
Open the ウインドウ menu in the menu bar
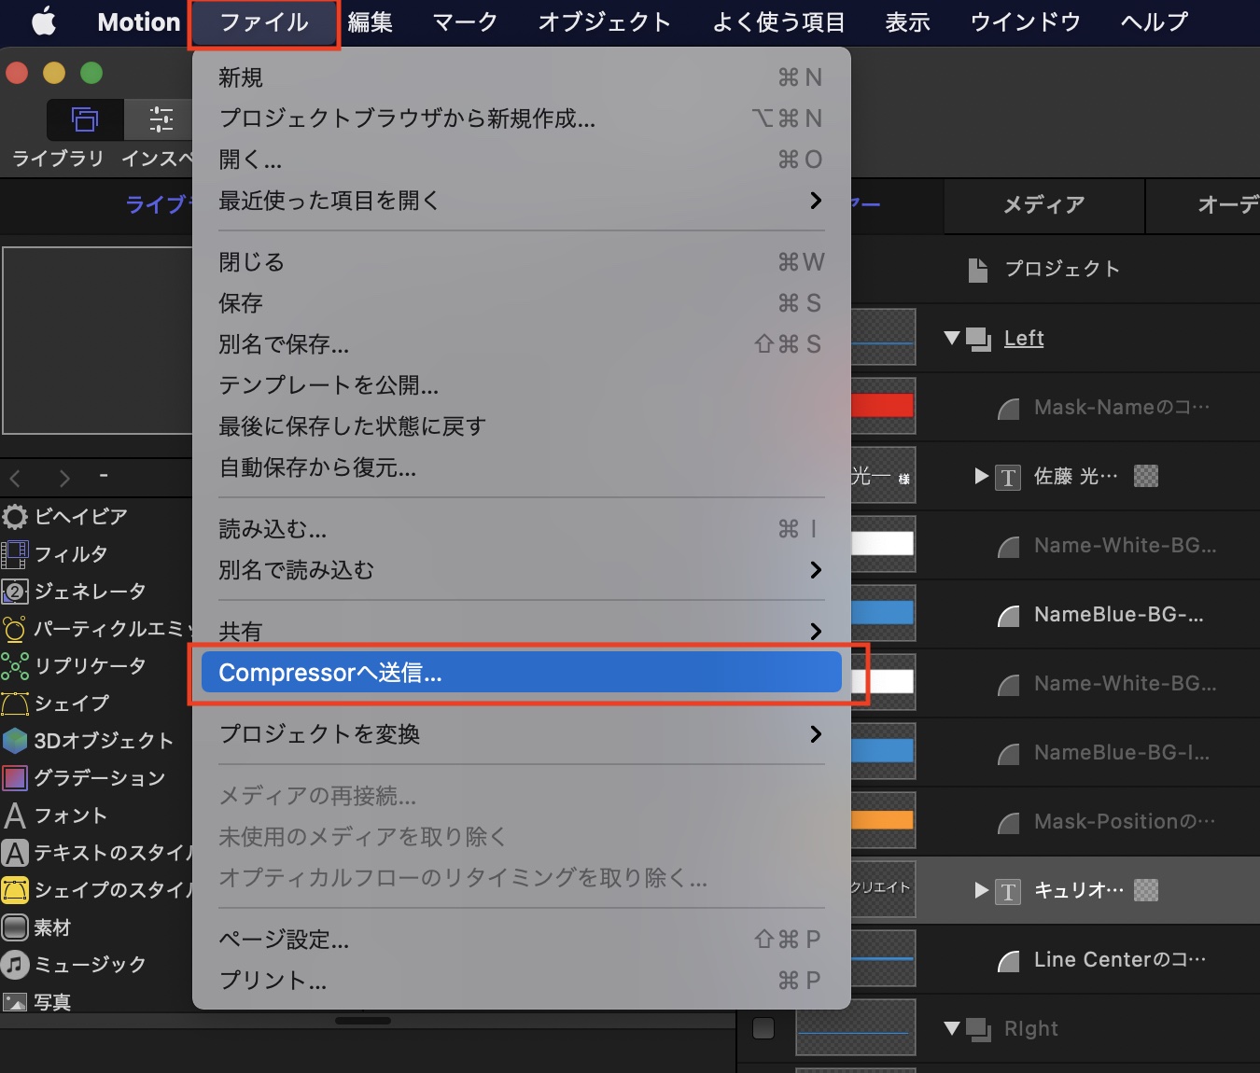pos(1026,21)
